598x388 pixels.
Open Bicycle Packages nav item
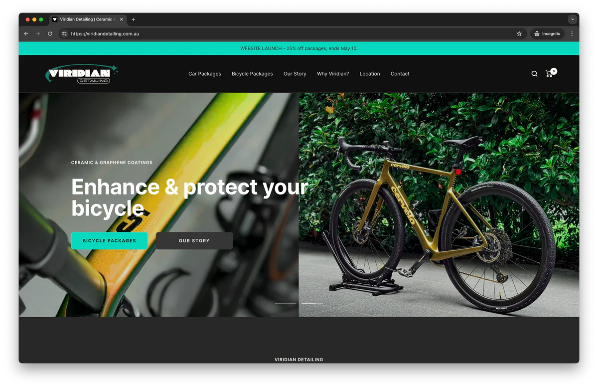[252, 74]
